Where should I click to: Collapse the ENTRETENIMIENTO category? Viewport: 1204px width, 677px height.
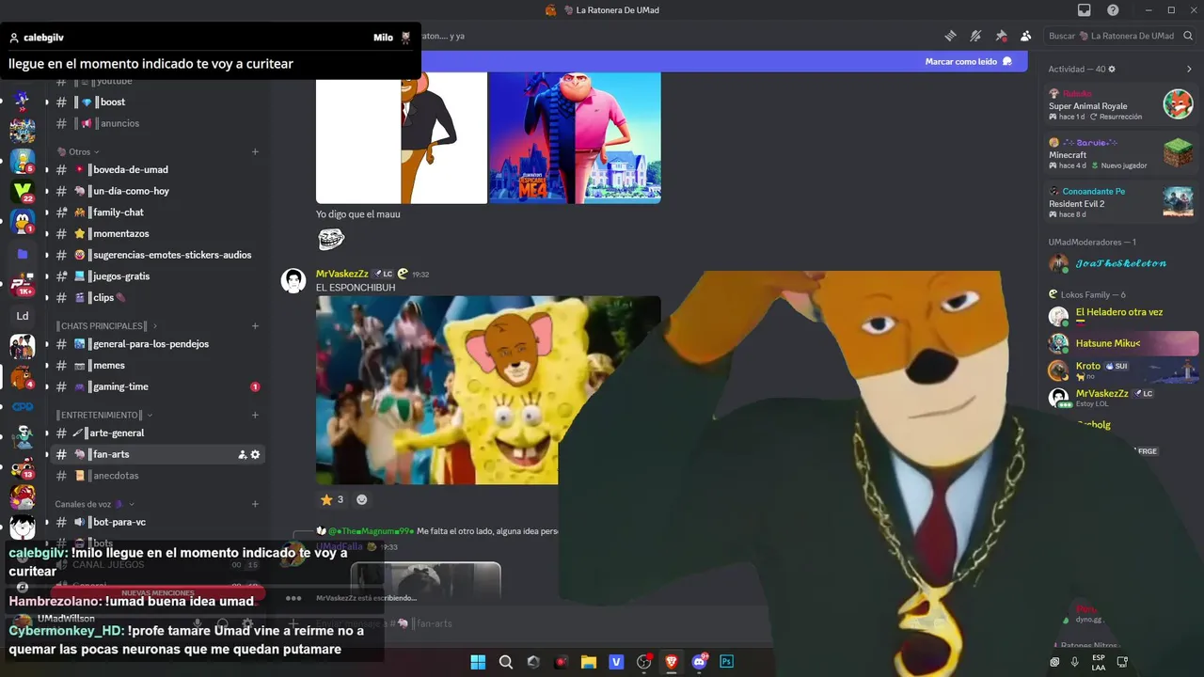[x=103, y=415]
